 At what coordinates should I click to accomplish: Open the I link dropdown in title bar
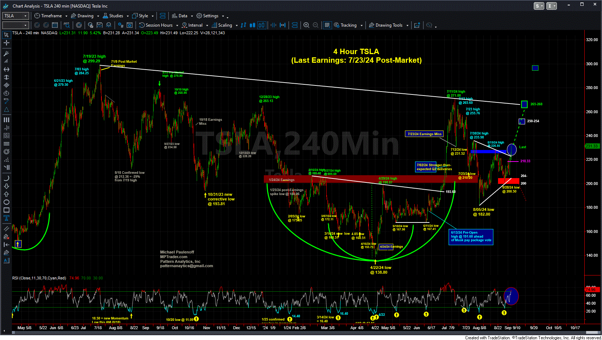tap(552, 6)
